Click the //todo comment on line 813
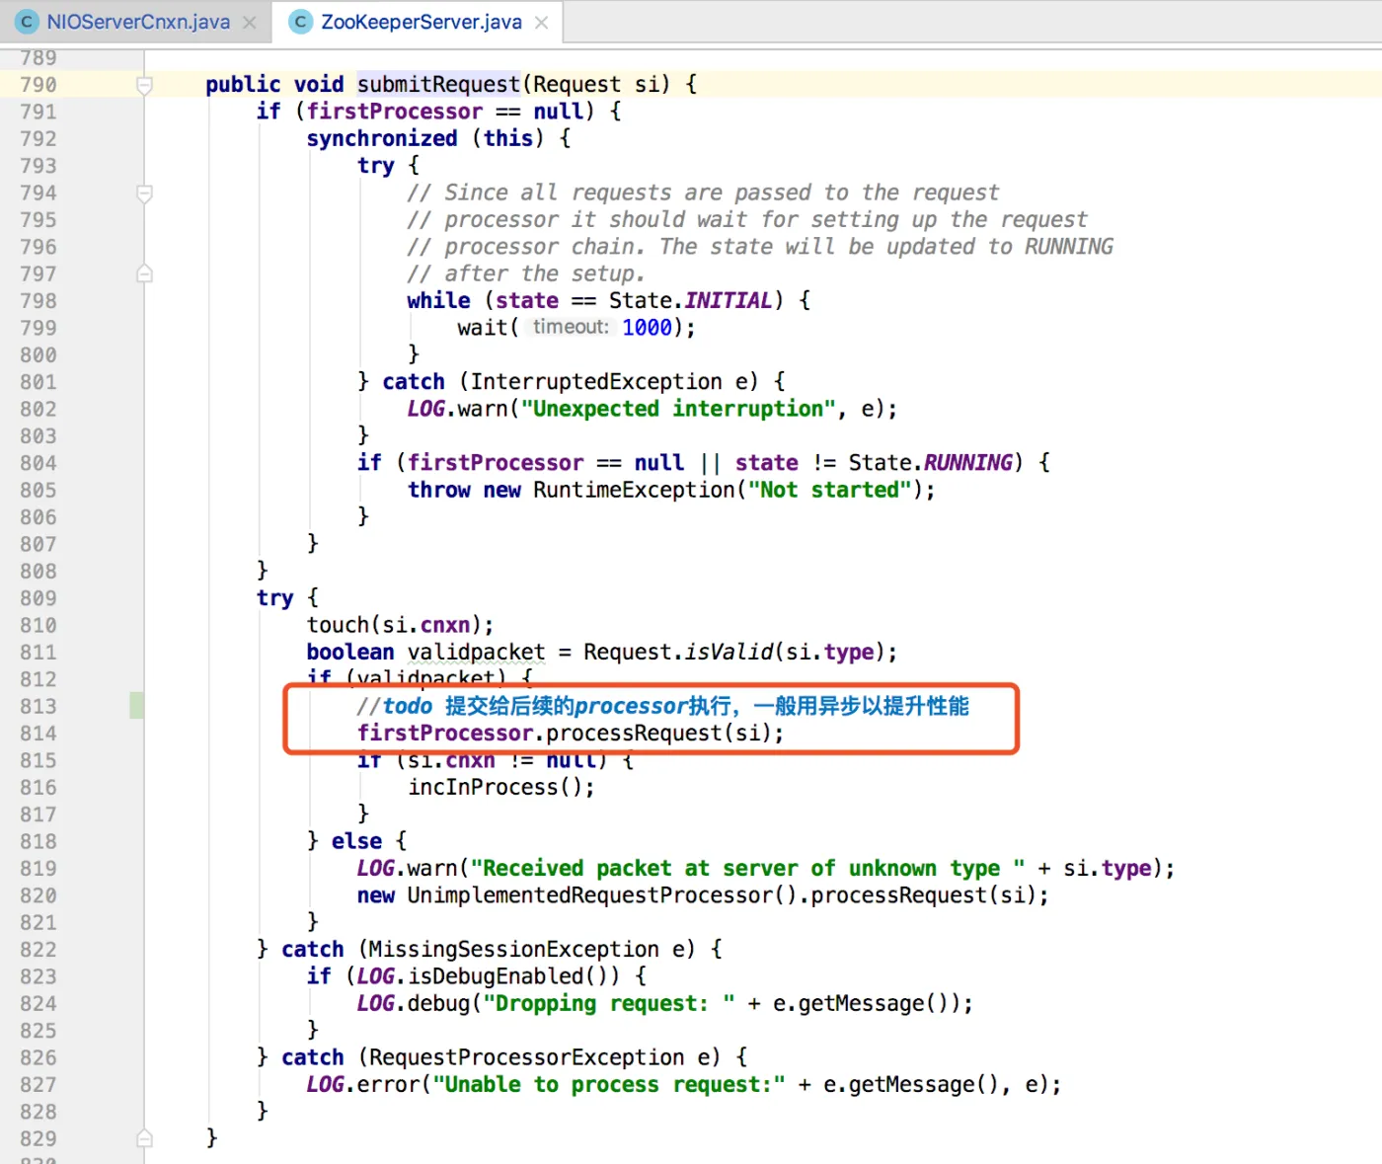The height and width of the screenshot is (1164, 1382). tap(662, 706)
